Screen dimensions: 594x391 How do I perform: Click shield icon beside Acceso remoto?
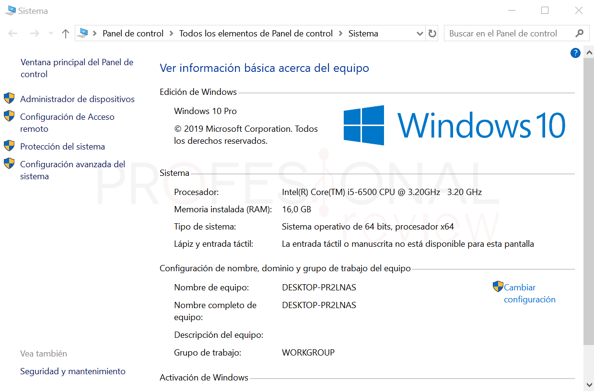point(9,116)
